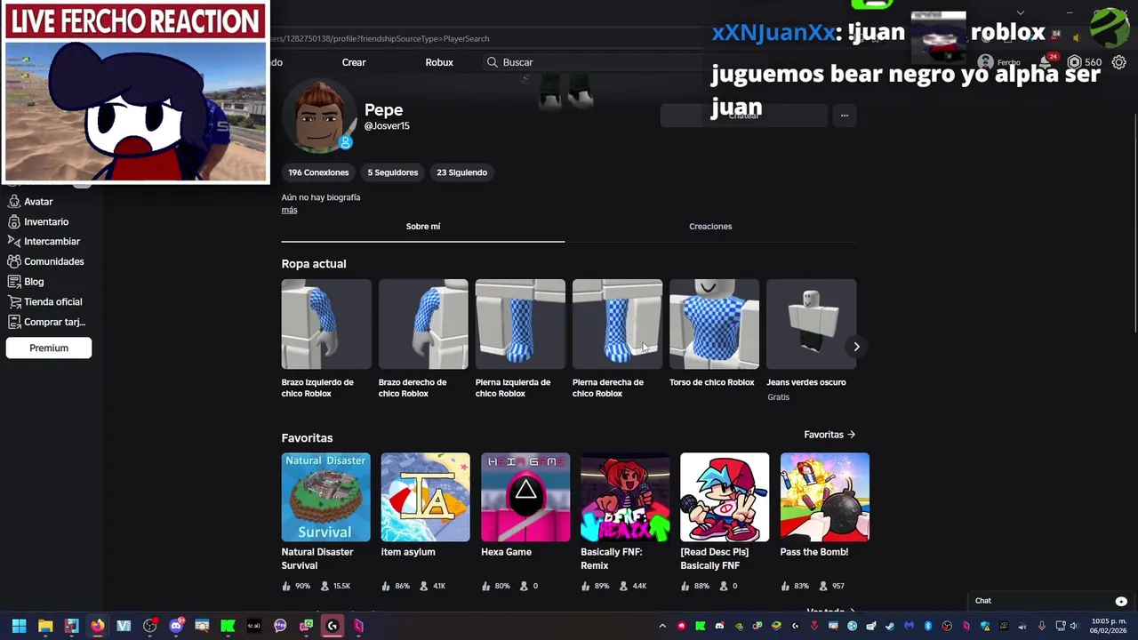Open Natural Disaster Survival game
1138x640 pixels.
[326, 521]
